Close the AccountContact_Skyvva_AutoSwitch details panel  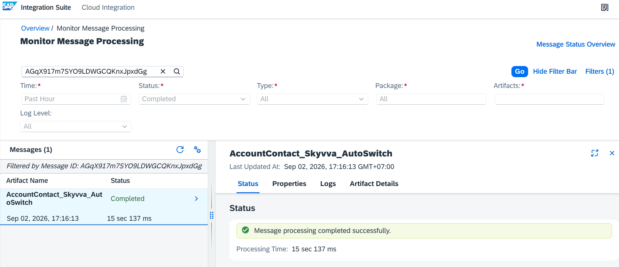[612, 153]
